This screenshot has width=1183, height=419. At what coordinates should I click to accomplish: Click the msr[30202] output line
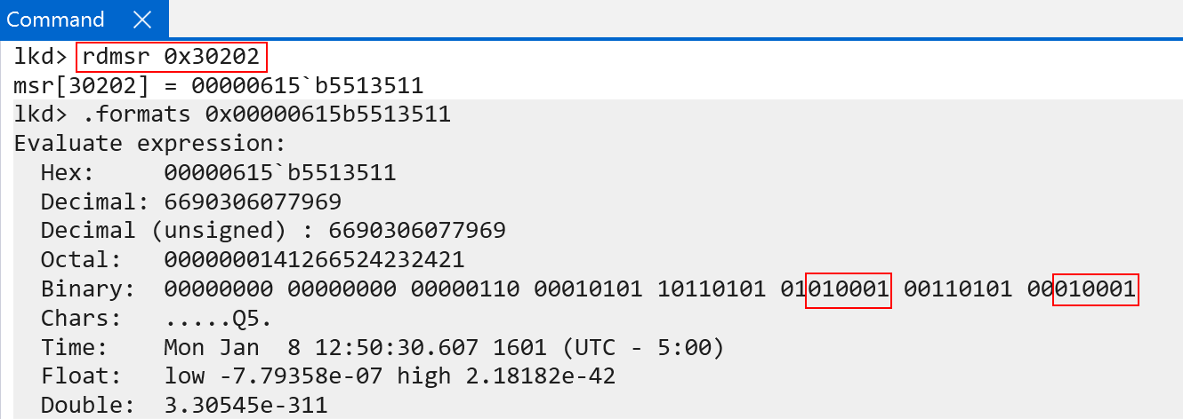click(218, 86)
